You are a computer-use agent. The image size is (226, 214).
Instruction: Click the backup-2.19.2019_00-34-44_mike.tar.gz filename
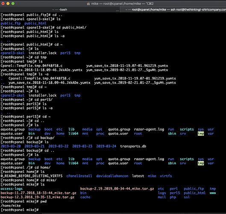[117, 189]
